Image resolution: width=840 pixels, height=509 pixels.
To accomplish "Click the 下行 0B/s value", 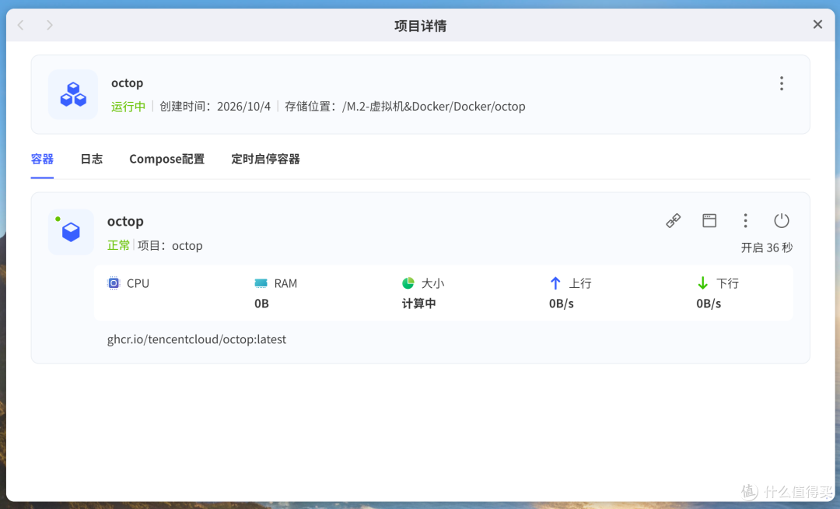I will coord(709,304).
